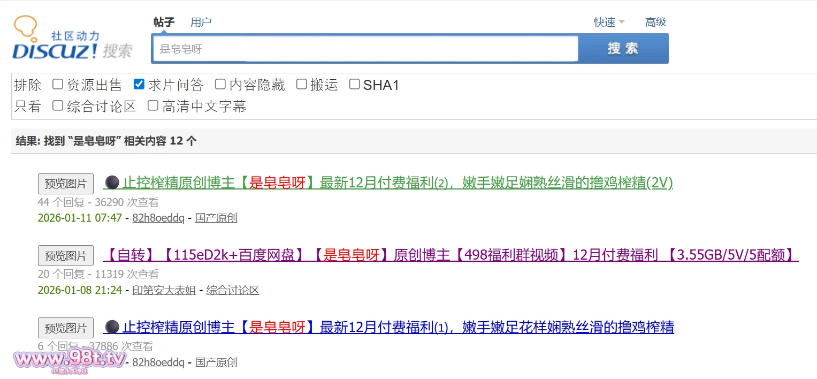Toggle the SHA1 exclude checkbox
This screenshot has width=817, height=379.
[354, 85]
